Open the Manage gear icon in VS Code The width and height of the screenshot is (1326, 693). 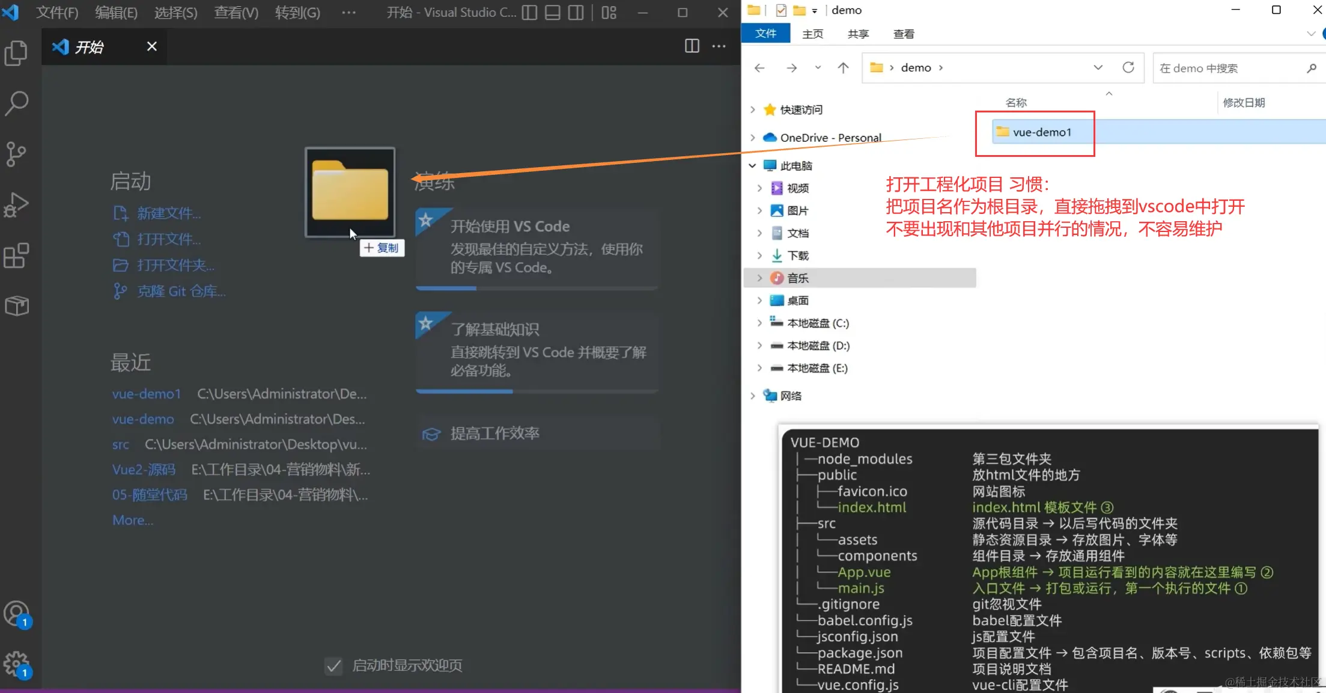tap(17, 665)
